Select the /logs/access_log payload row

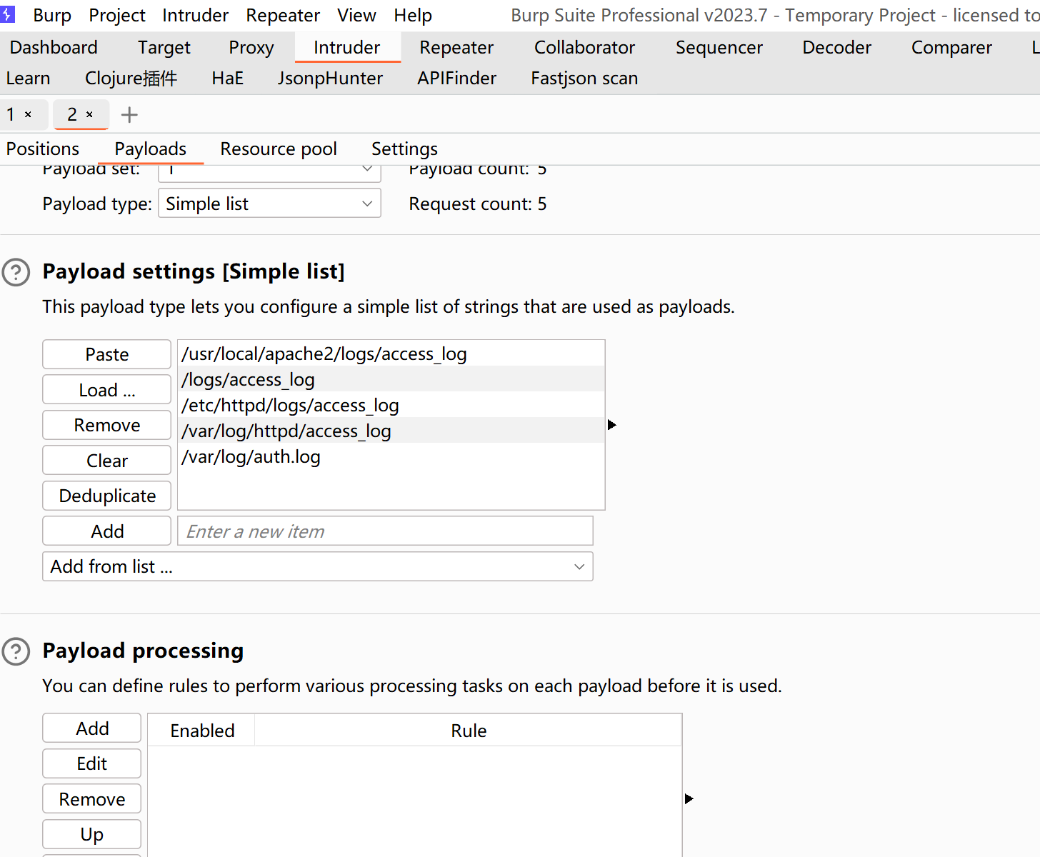tap(391, 379)
